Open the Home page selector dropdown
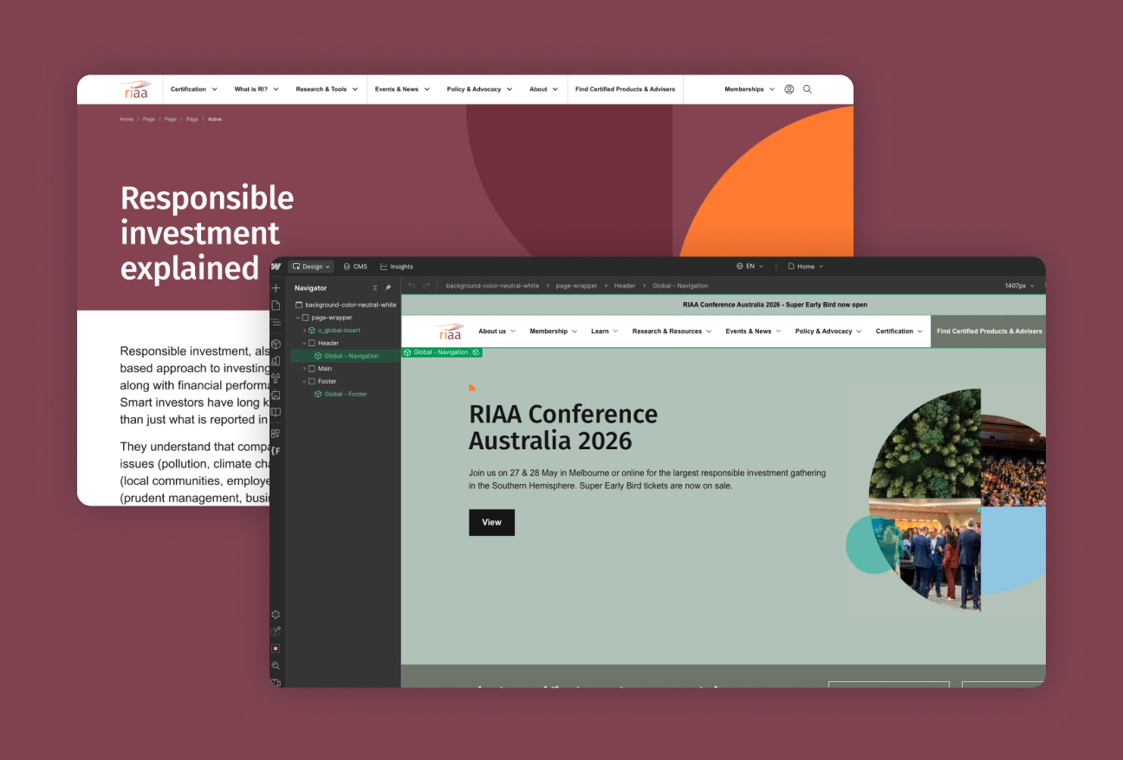 pos(806,267)
